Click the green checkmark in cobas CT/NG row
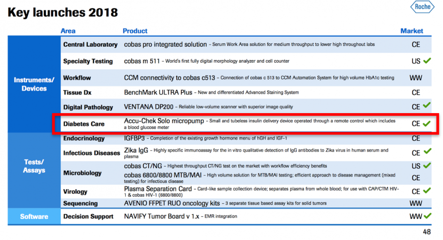Image resolution: width=443 pixels, height=240 pixels. (427, 165)
